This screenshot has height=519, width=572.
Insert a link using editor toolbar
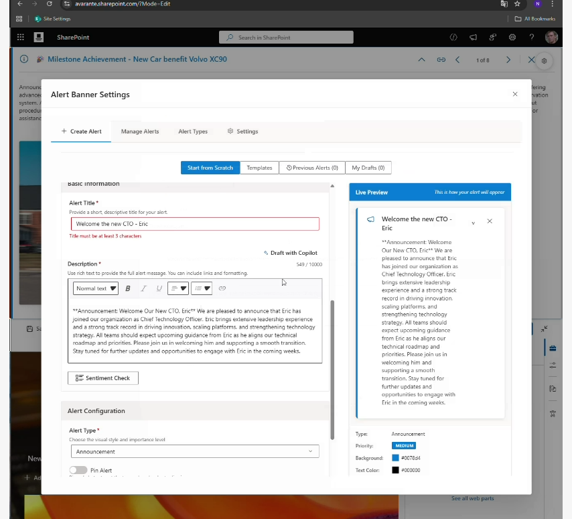(x=222, y=288)
